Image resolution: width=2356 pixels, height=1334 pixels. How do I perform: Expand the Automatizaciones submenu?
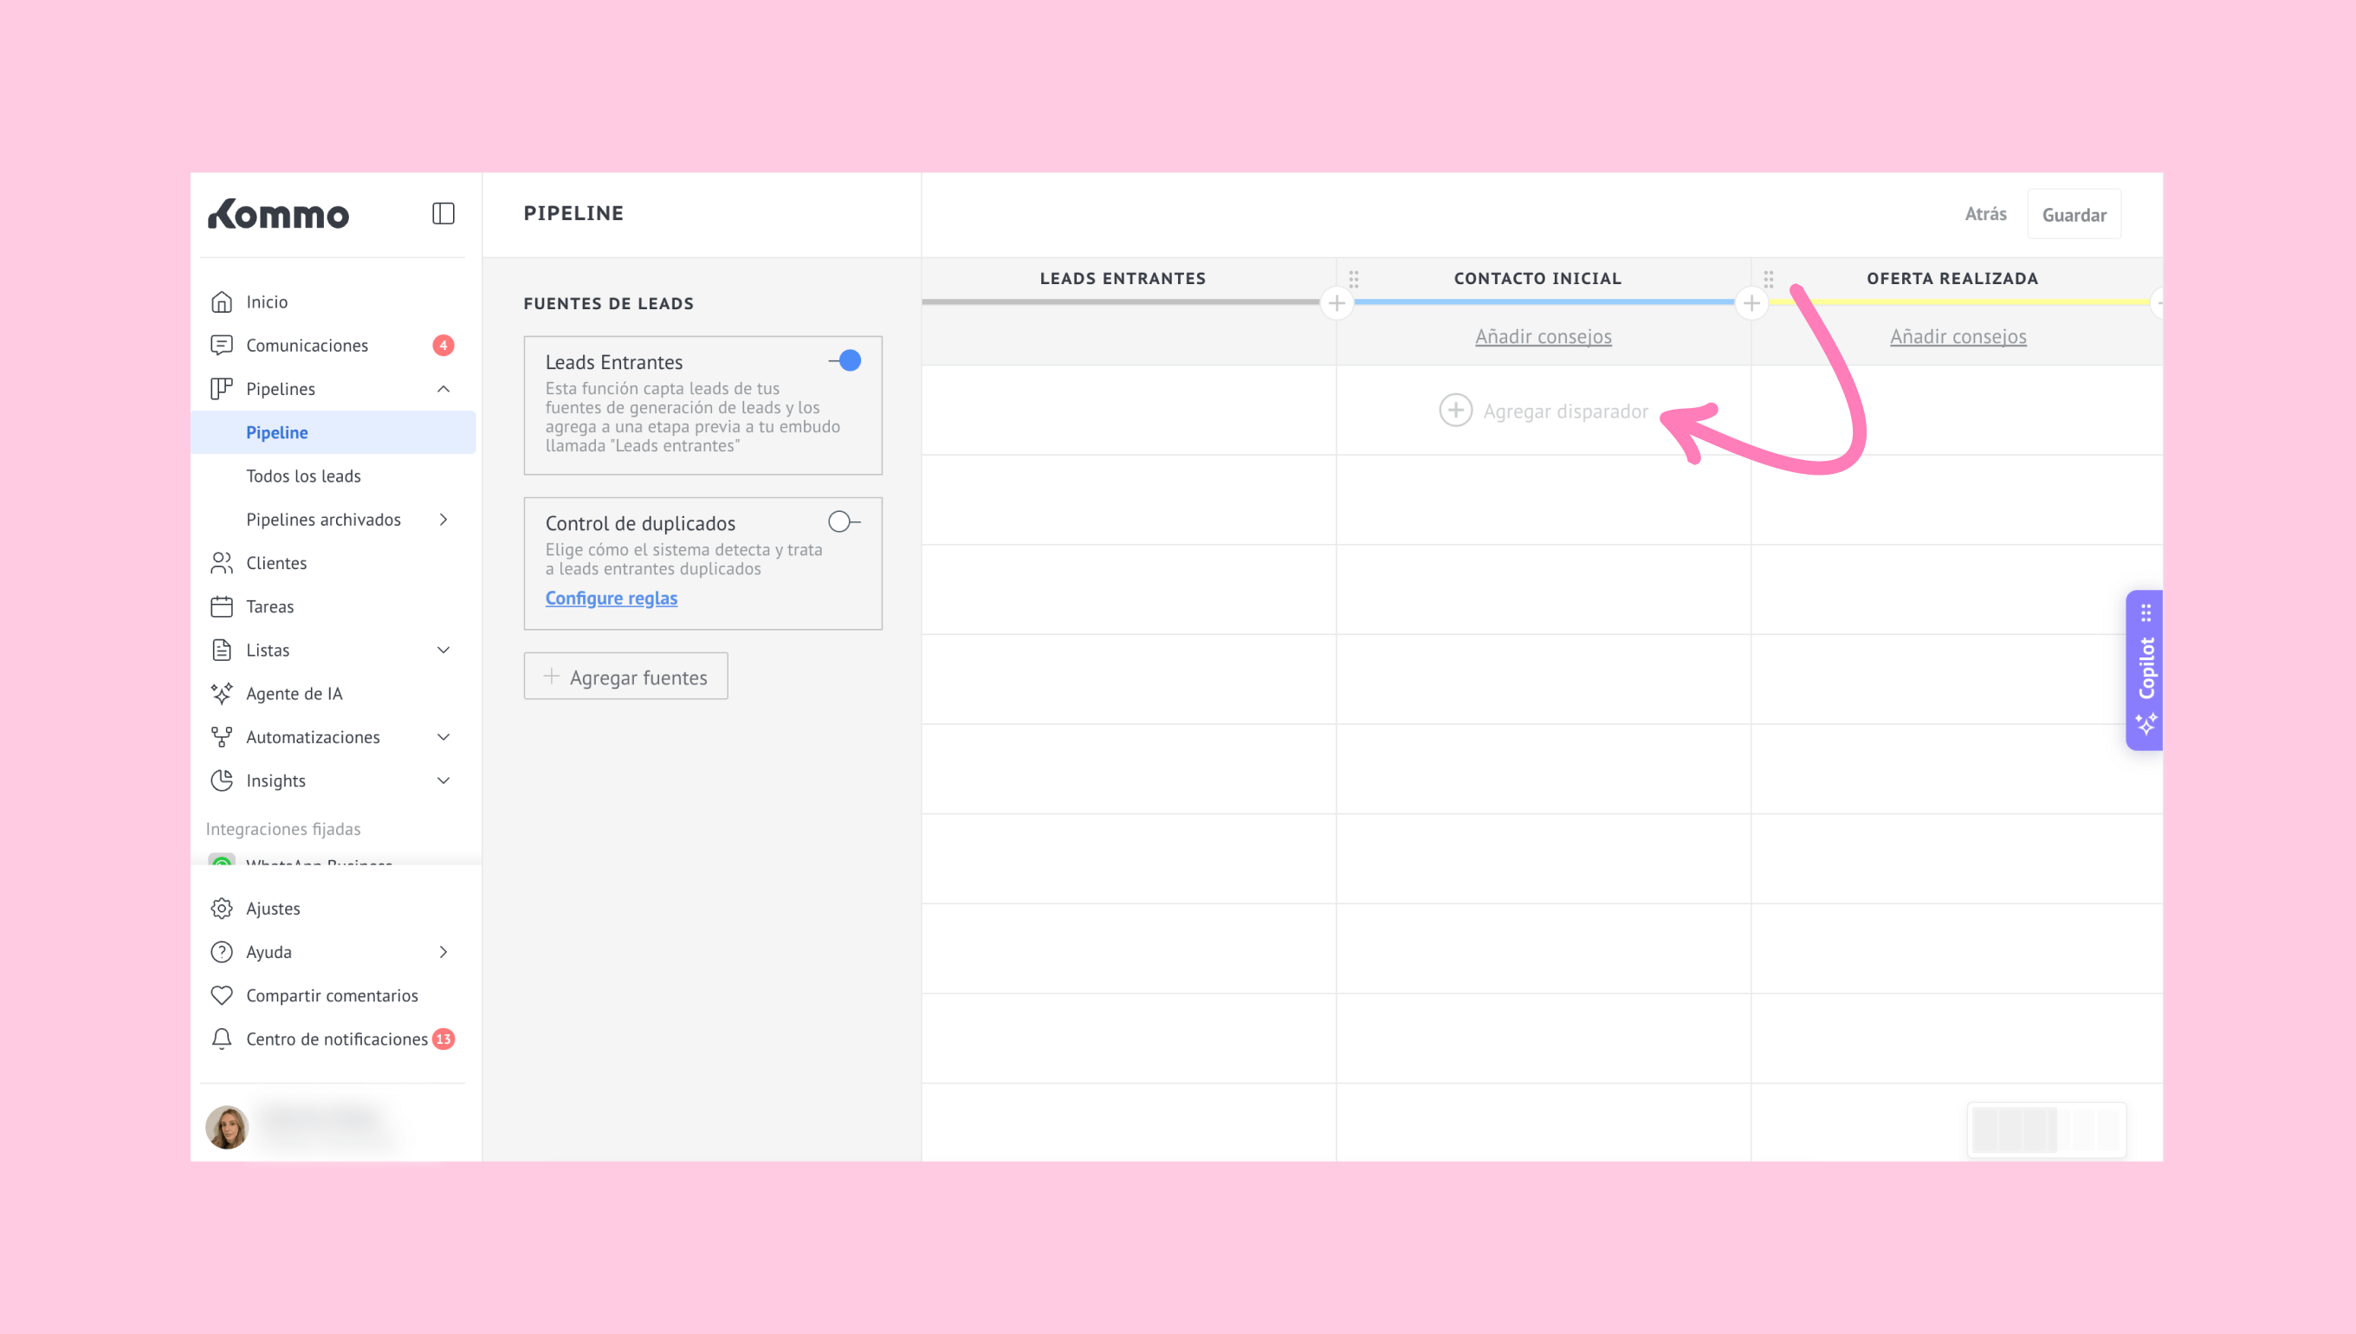click(443, 736)
